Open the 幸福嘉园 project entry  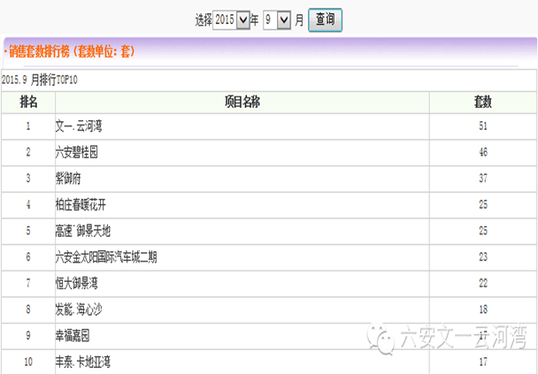coord(73,335)
